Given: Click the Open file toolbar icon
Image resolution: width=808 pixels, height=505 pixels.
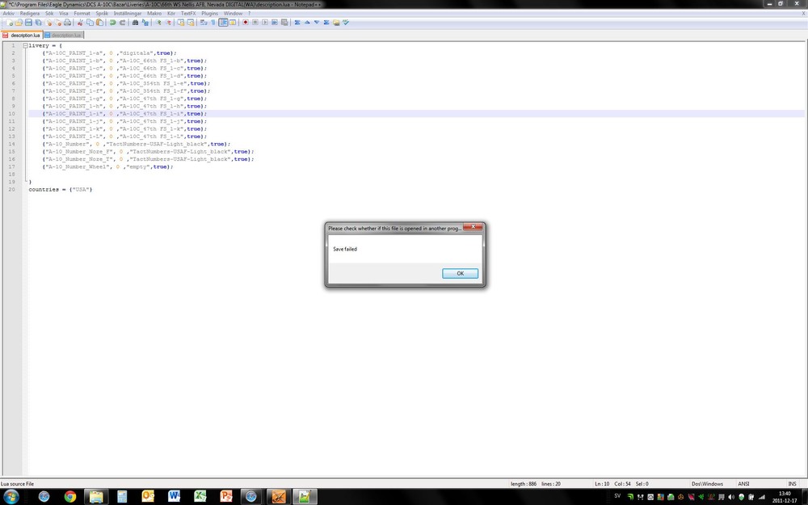Looking at the screenshot, I should [19, 23].
